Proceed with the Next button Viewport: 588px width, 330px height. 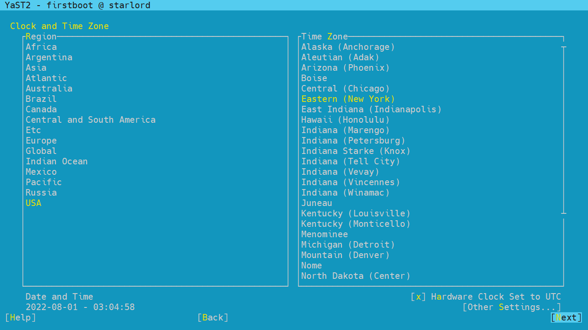coord(566,317)
